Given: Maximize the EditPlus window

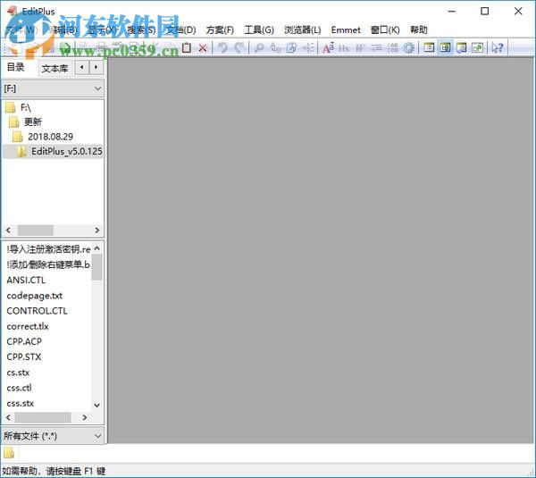Looking at the screenshot, I should coord(485,12).
